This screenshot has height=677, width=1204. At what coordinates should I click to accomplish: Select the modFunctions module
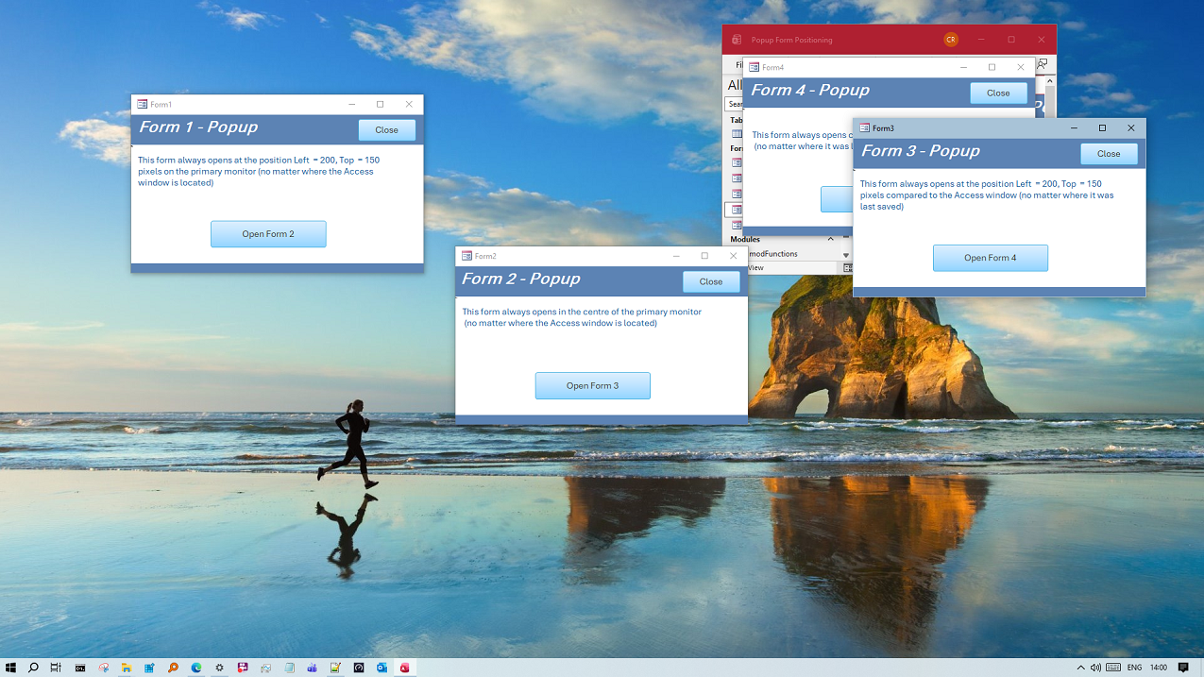pyautogui.click(x=773, y=254)
